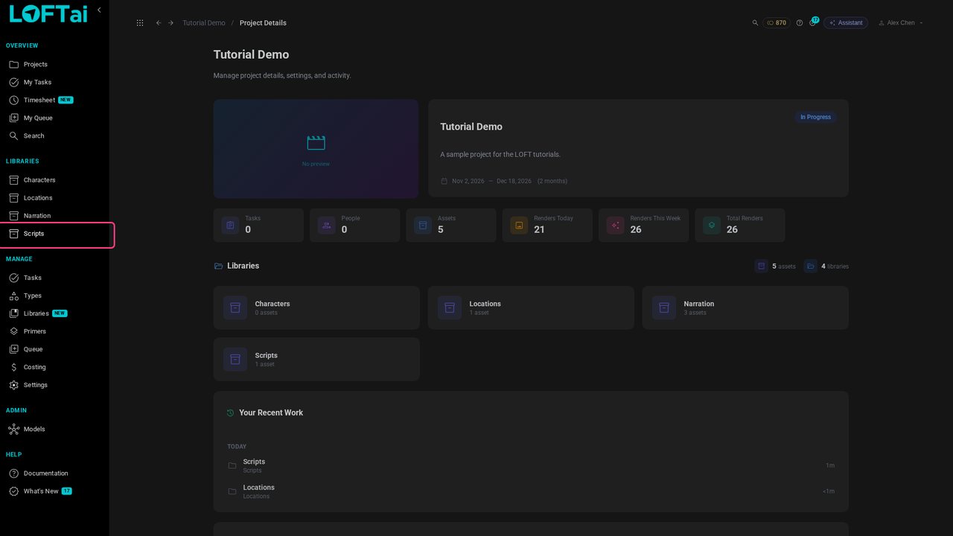
Task: Open My Queue in the sidebar
Action: [54, 118]
